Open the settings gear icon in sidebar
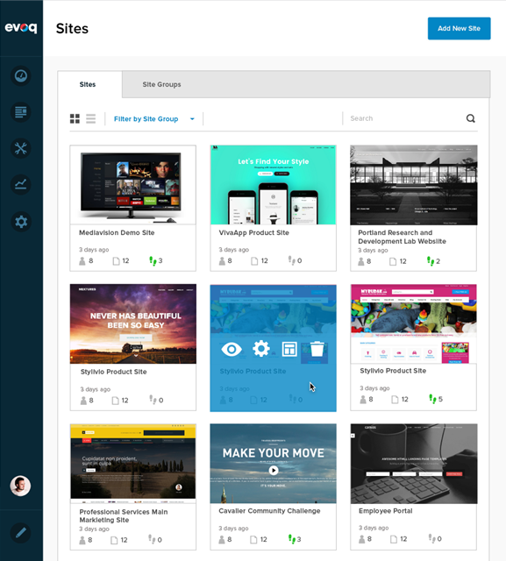506x561 pixels. [x=21, y=222]
